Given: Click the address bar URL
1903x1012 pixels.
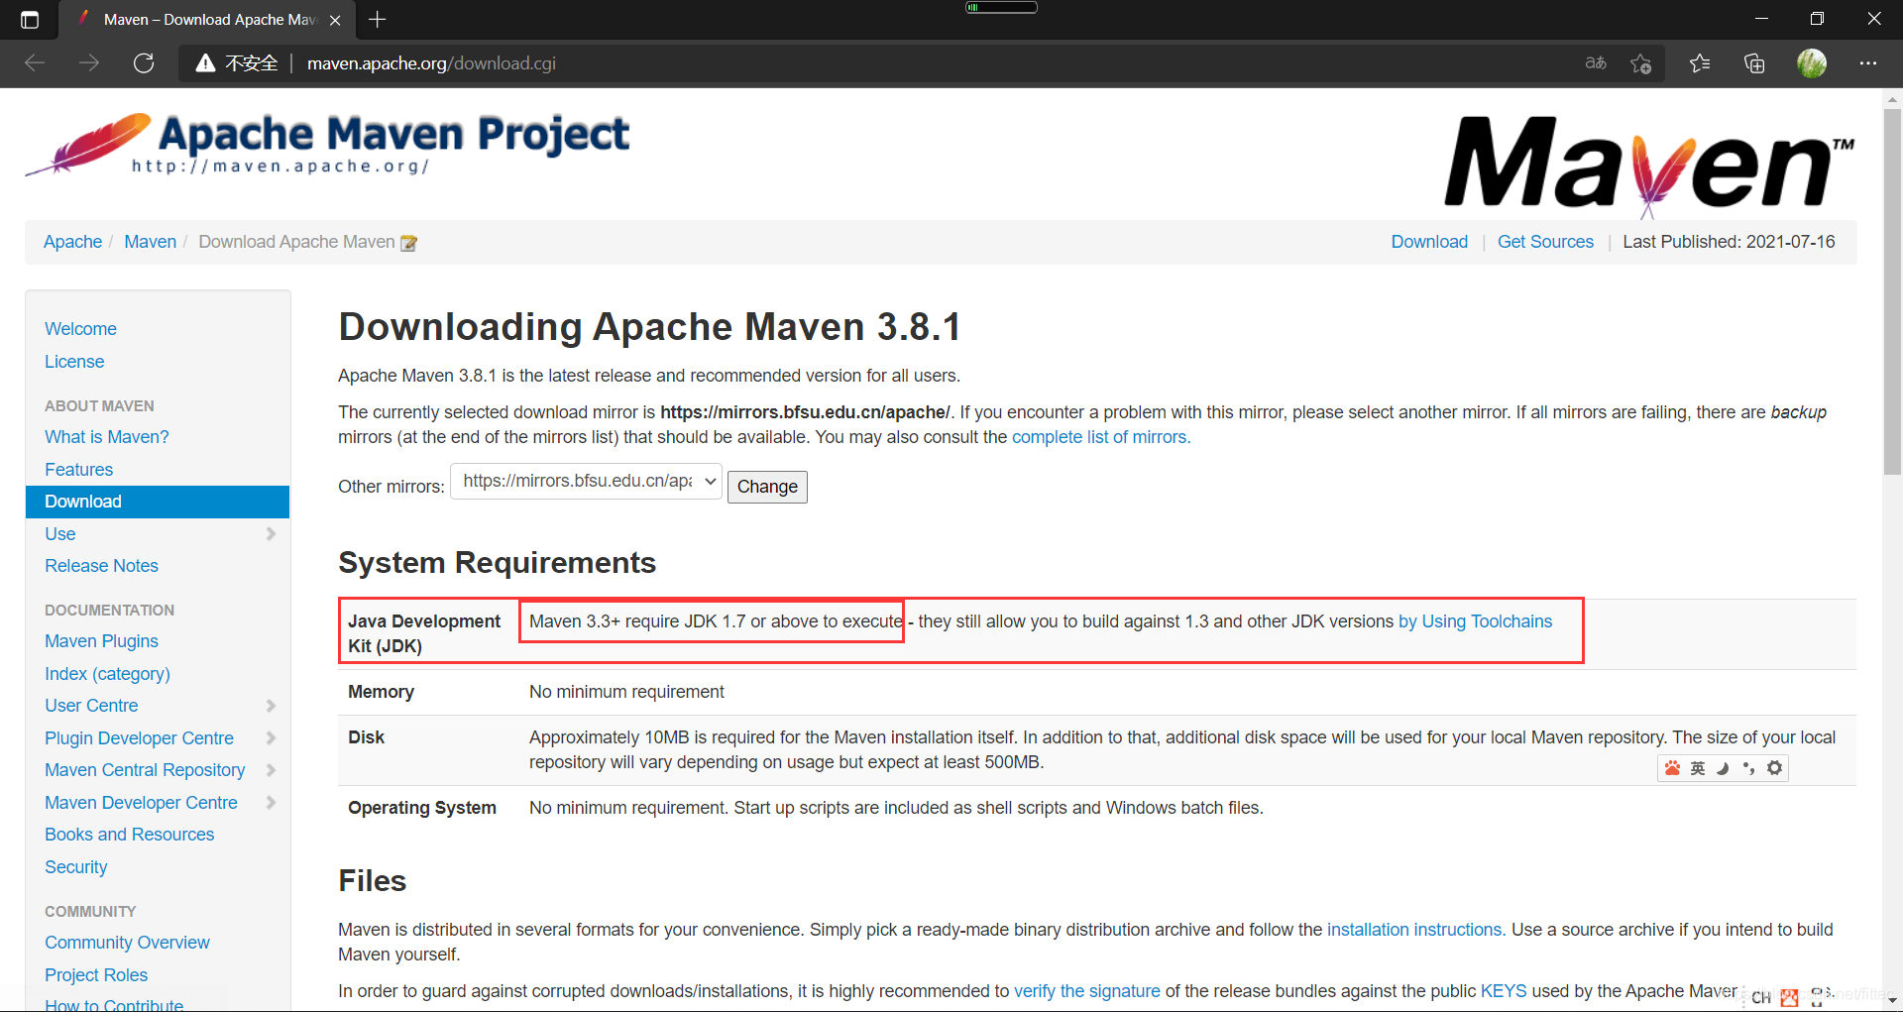Looking at the screenshot, I should 431,63.
